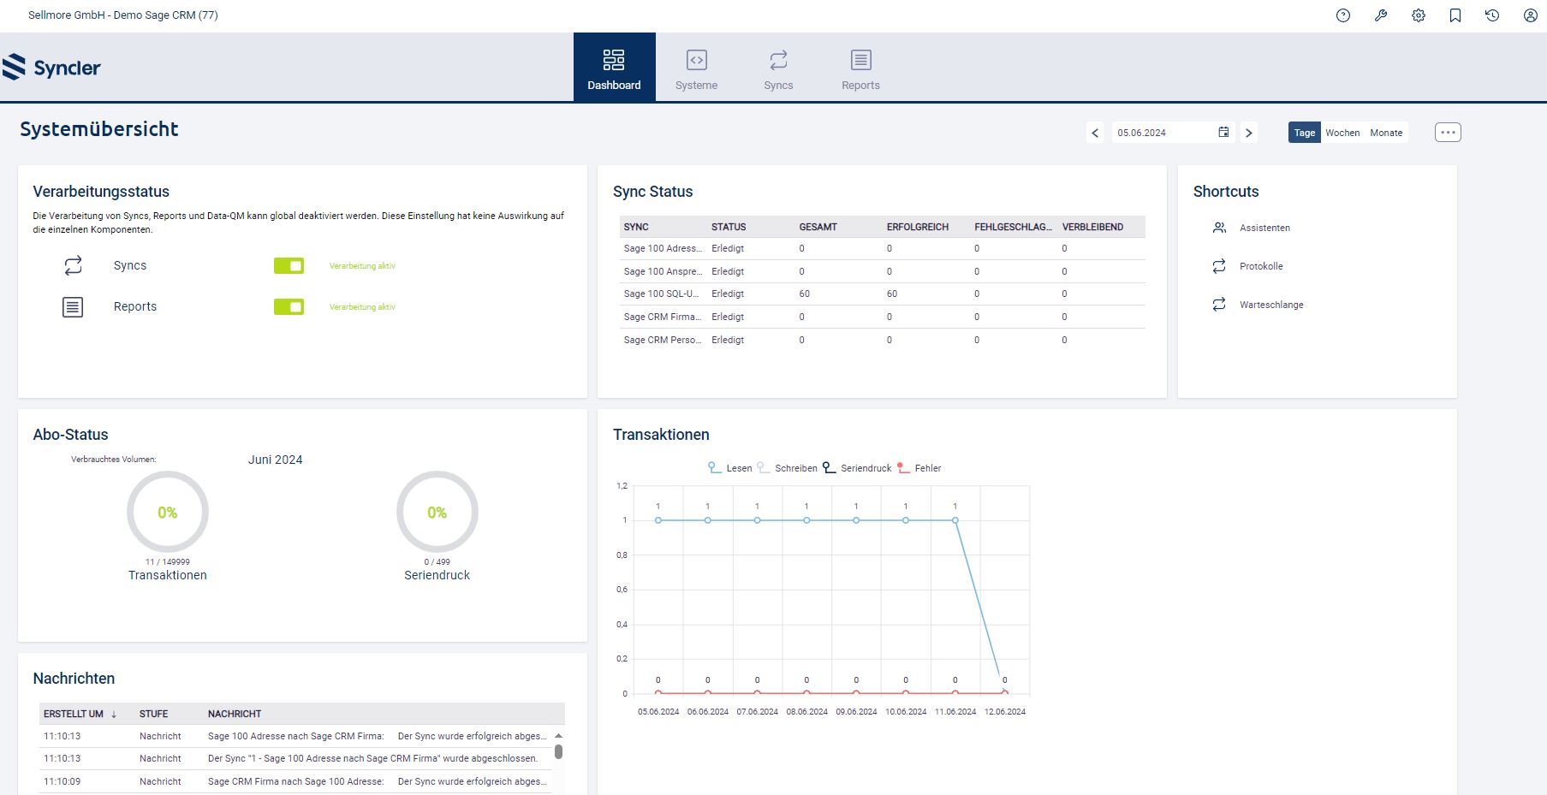Click the NACHRICHT column header
Viewport: 1547px width, 795px height.
tap(235, 714)
